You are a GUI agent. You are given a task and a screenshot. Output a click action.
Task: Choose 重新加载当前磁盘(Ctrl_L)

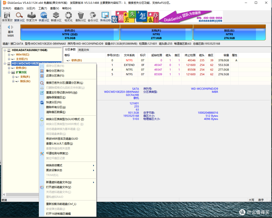coord(68,204)
